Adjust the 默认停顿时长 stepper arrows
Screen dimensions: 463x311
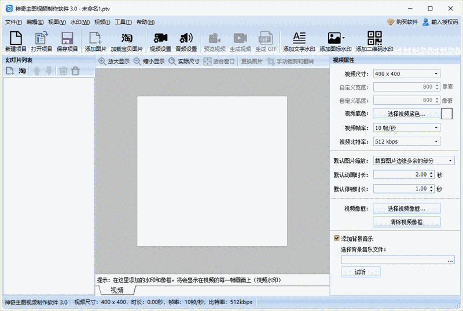click(431, 188)
